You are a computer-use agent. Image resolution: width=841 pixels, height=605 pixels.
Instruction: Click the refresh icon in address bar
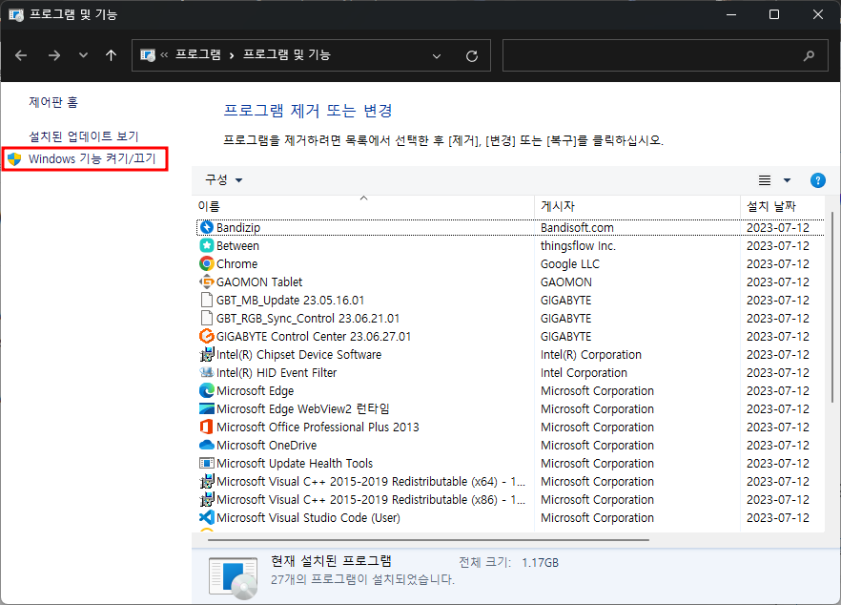pyautogui.click(x=472, y=56)
